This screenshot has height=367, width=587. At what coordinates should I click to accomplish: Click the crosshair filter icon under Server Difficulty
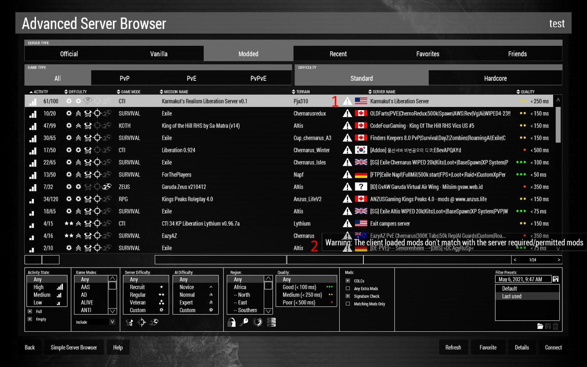click(142, 322)
